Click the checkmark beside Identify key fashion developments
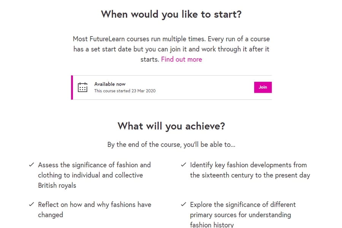Screen dimensions: 342x228 pyautogui.click(x=184, y=165)
